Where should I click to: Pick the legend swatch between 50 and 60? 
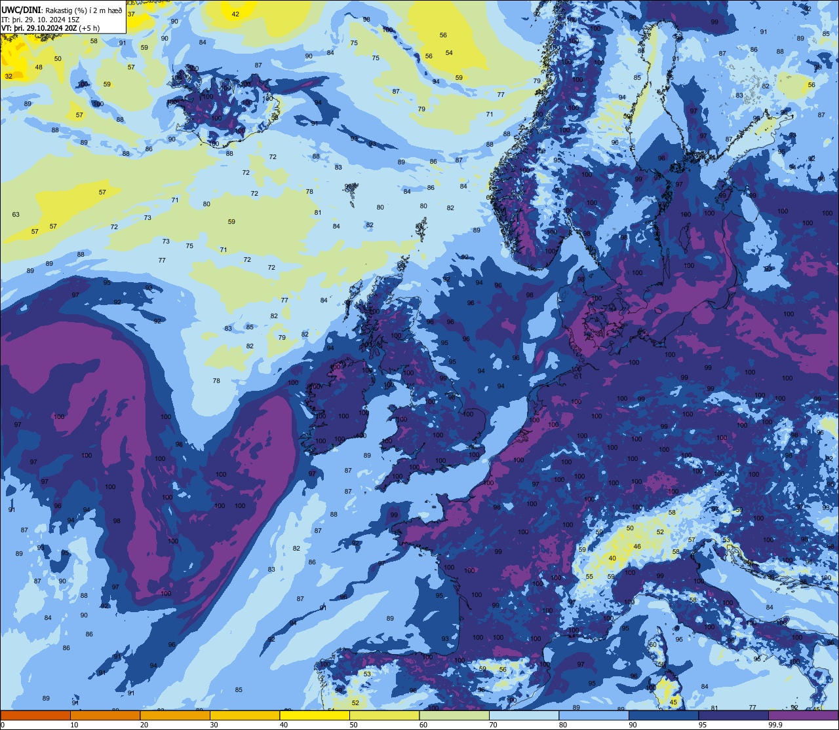pos(384,715)
